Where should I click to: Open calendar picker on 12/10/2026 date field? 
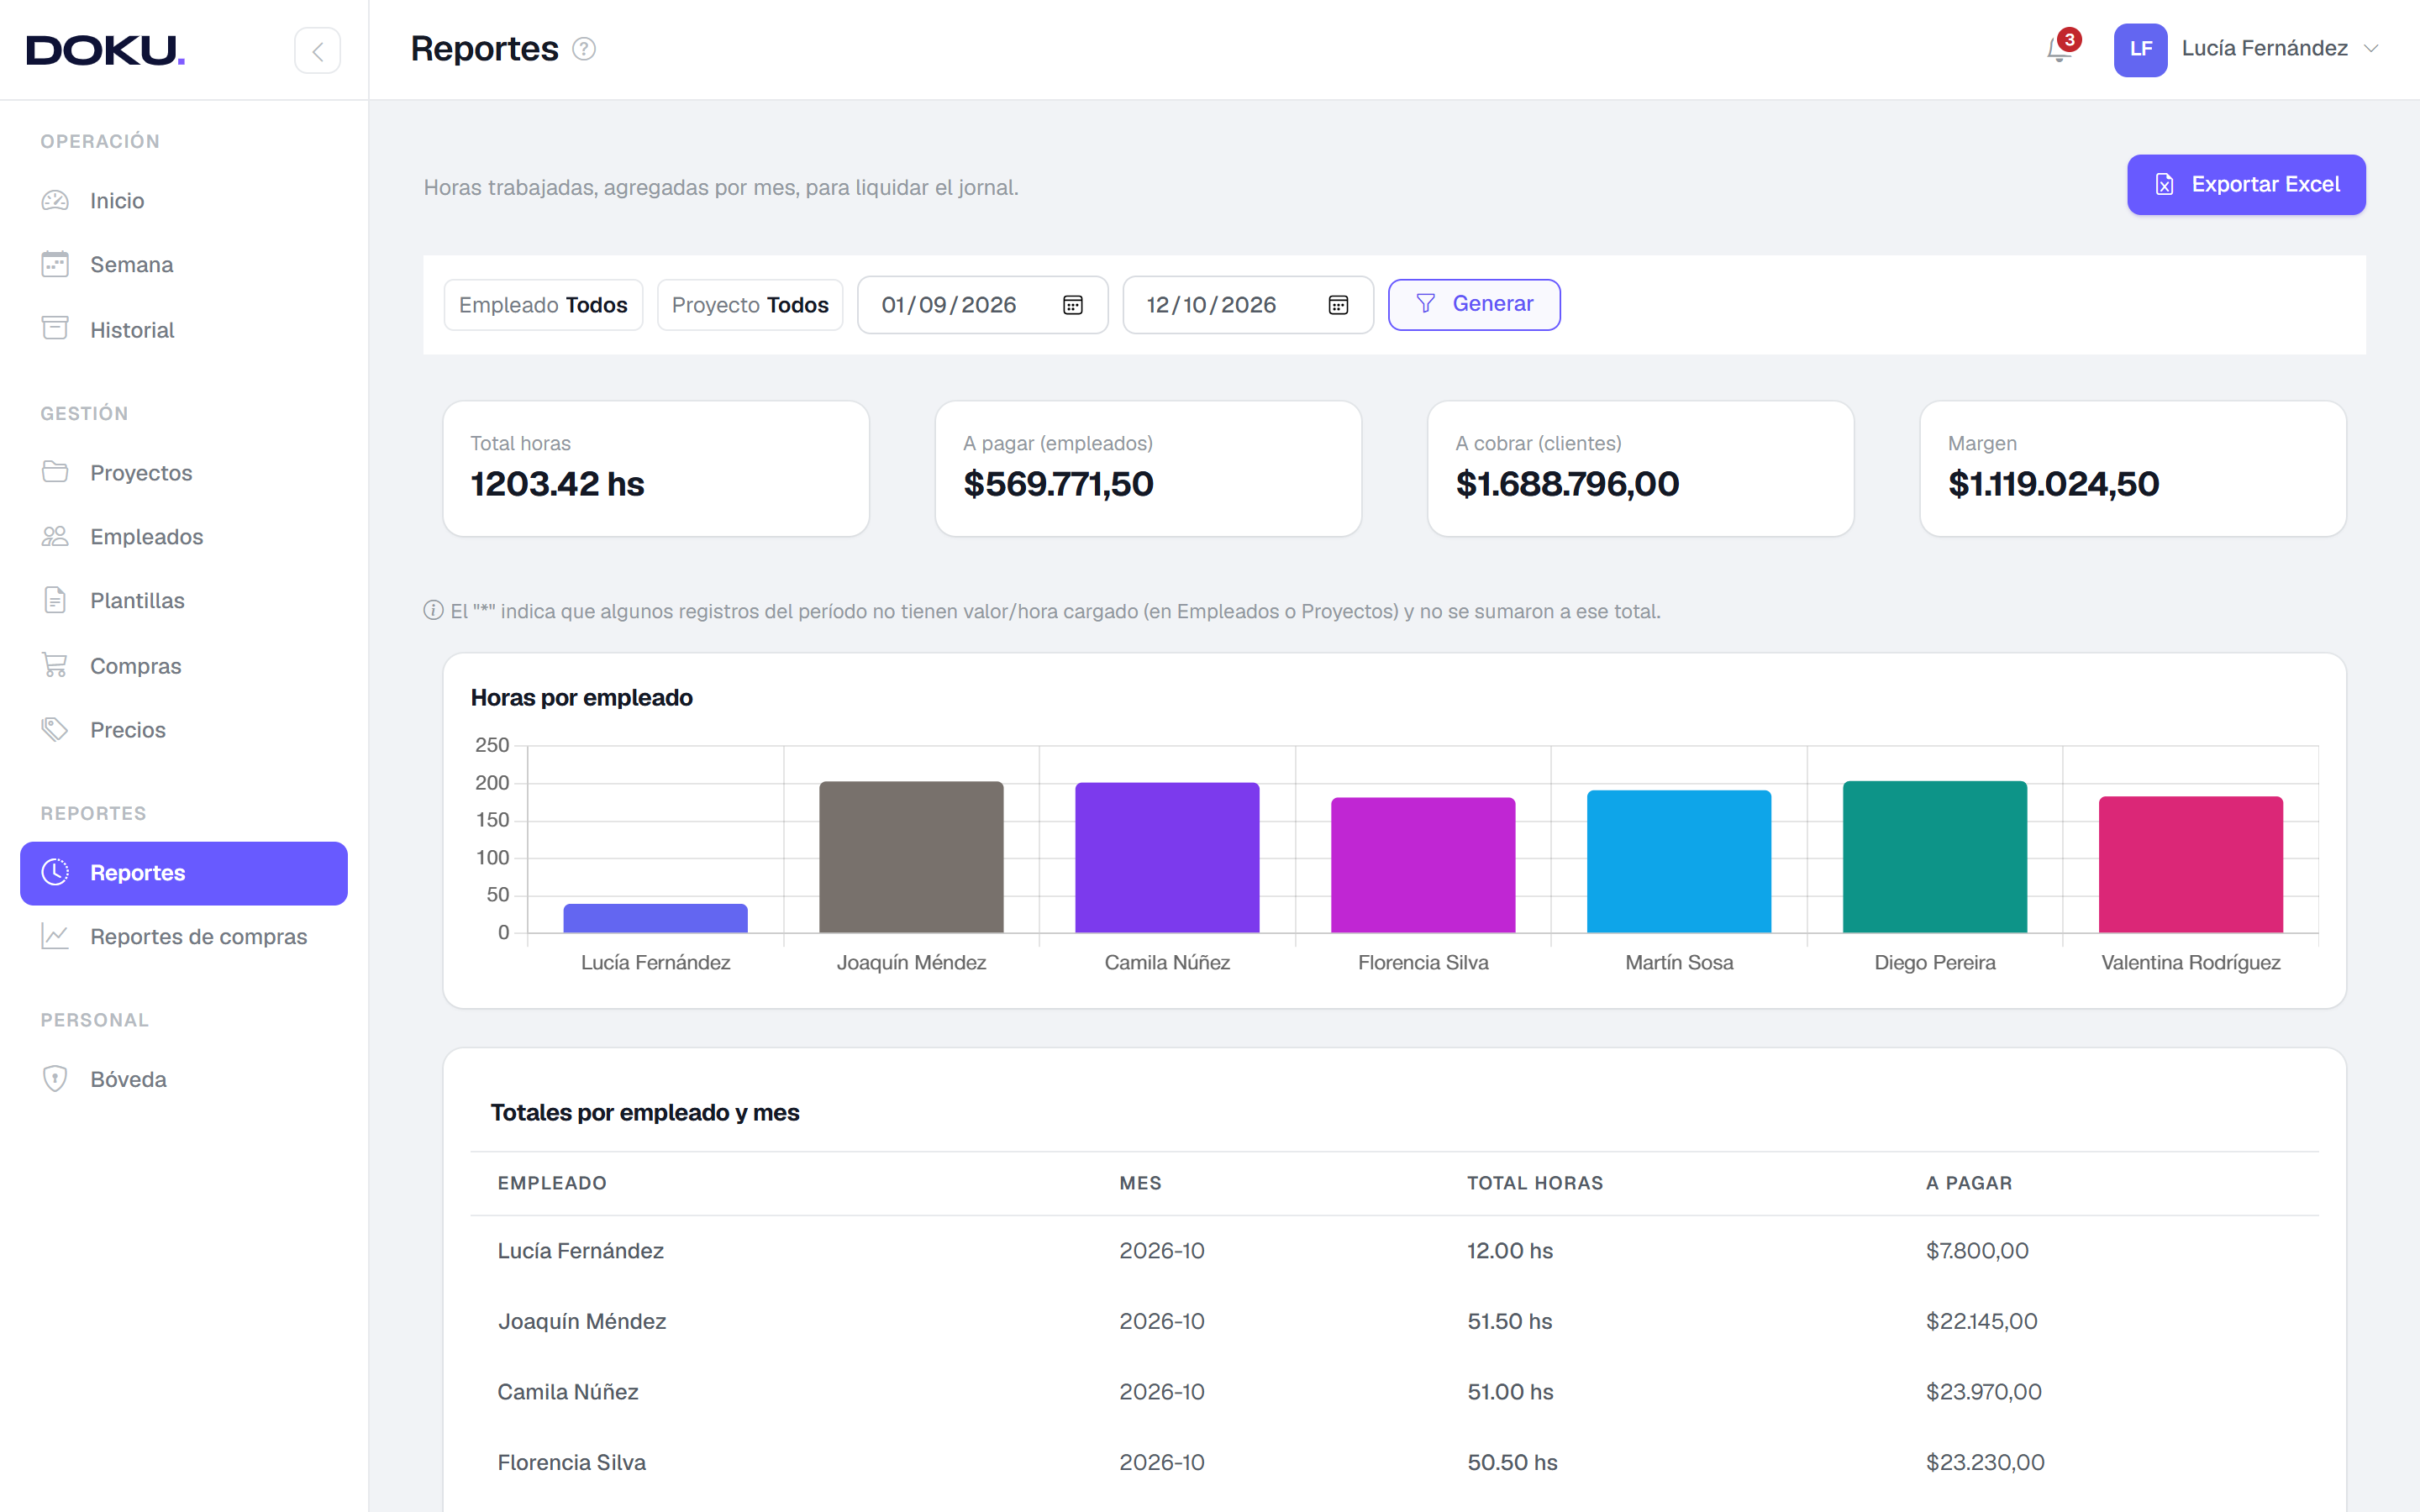tap(1338, 305)
